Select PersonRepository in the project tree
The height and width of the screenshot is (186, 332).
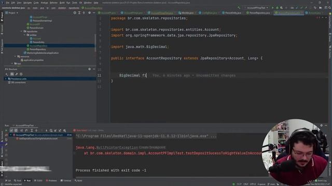38,49
